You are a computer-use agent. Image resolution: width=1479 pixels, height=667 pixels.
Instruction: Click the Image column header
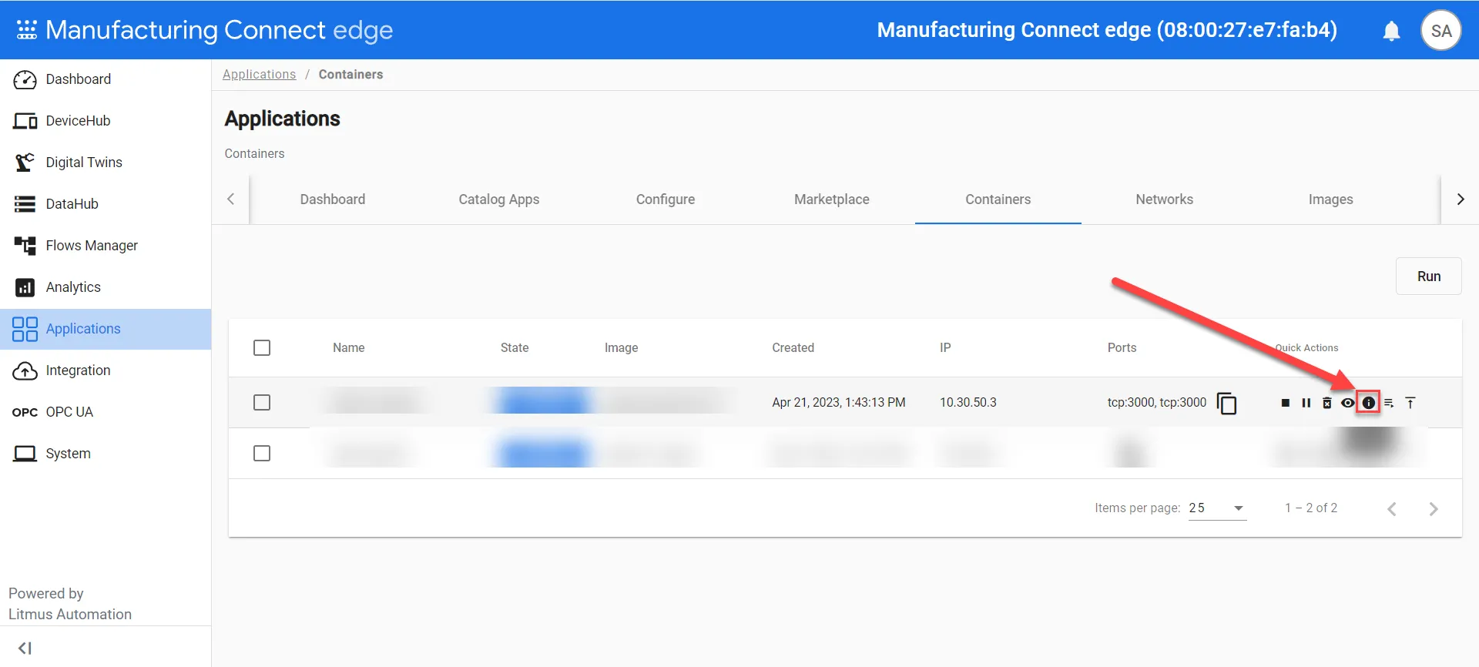pos(621,348)
